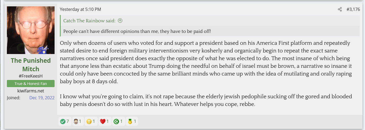Click the poster's avatar picture
This screenshot has height=130, width=365.
(31, 30)
